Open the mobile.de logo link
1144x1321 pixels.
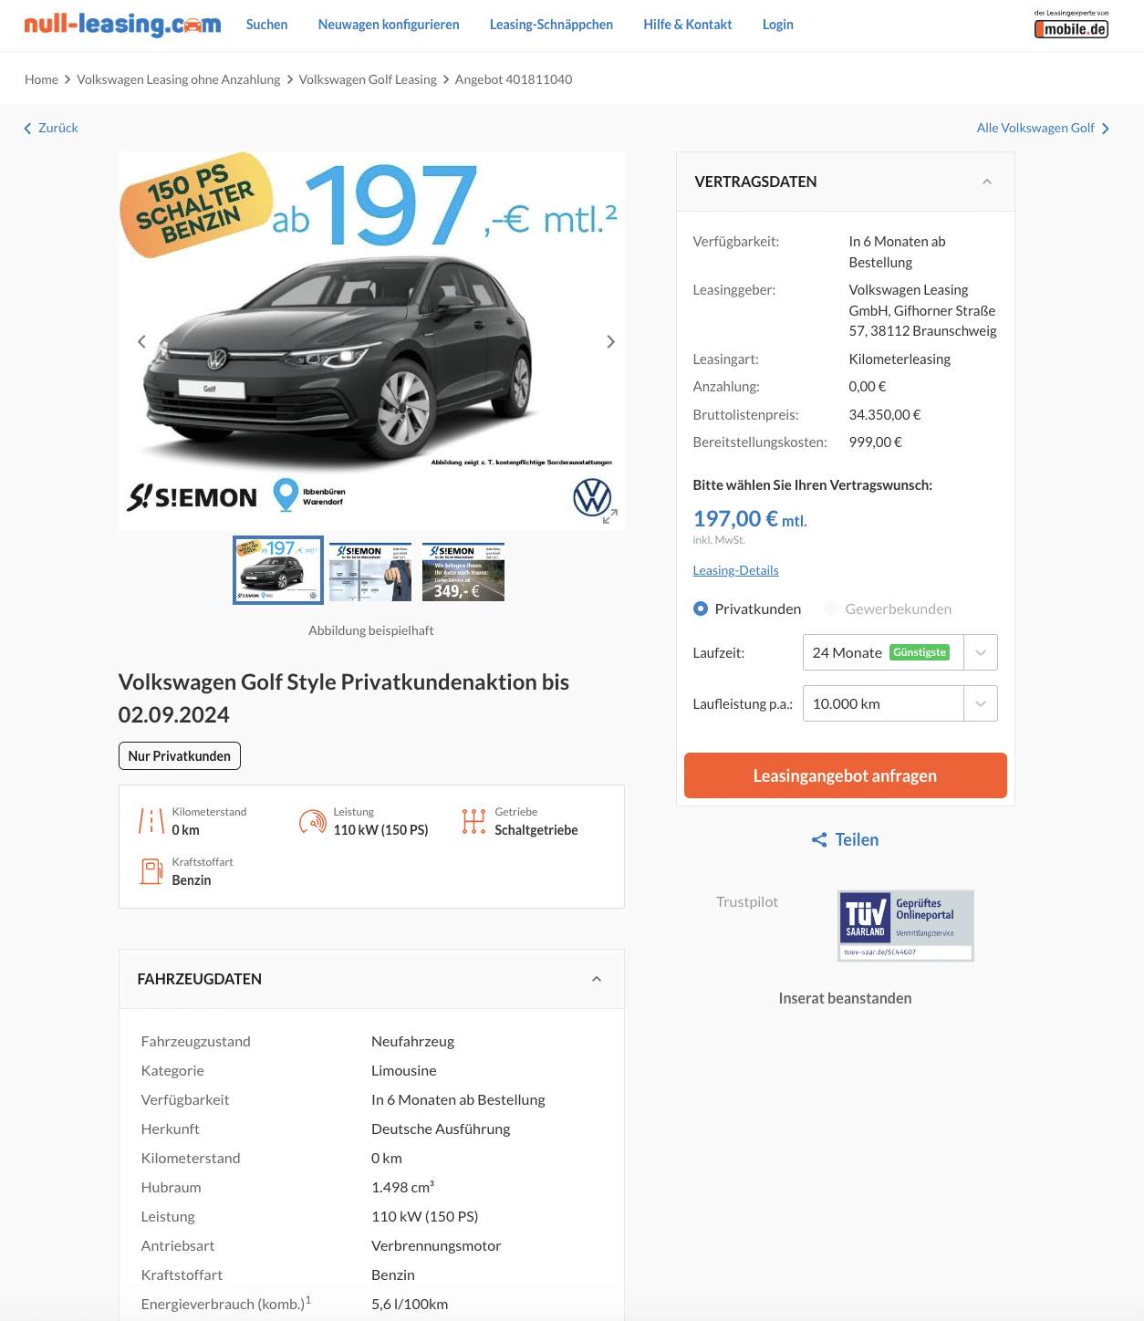point(1071,25)
